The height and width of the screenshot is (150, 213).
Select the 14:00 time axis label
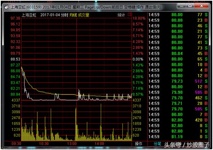click(99, 144)
